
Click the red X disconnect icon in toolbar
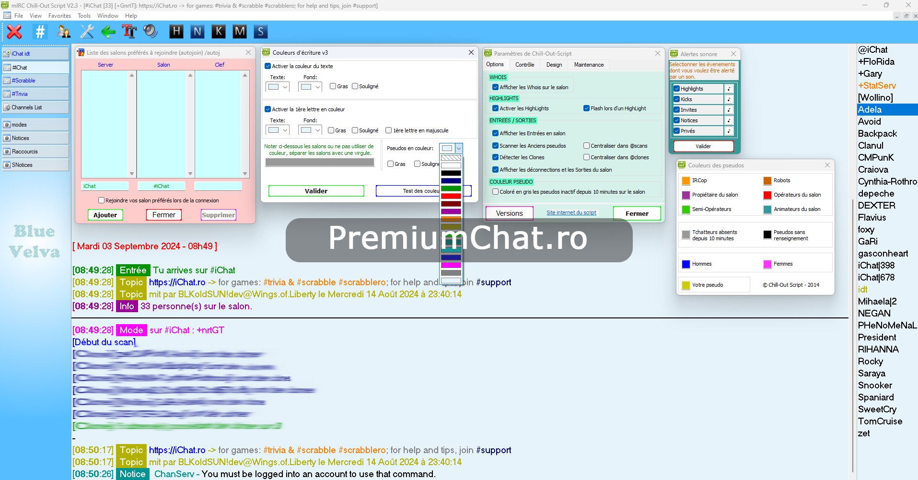tap(14, 32)
